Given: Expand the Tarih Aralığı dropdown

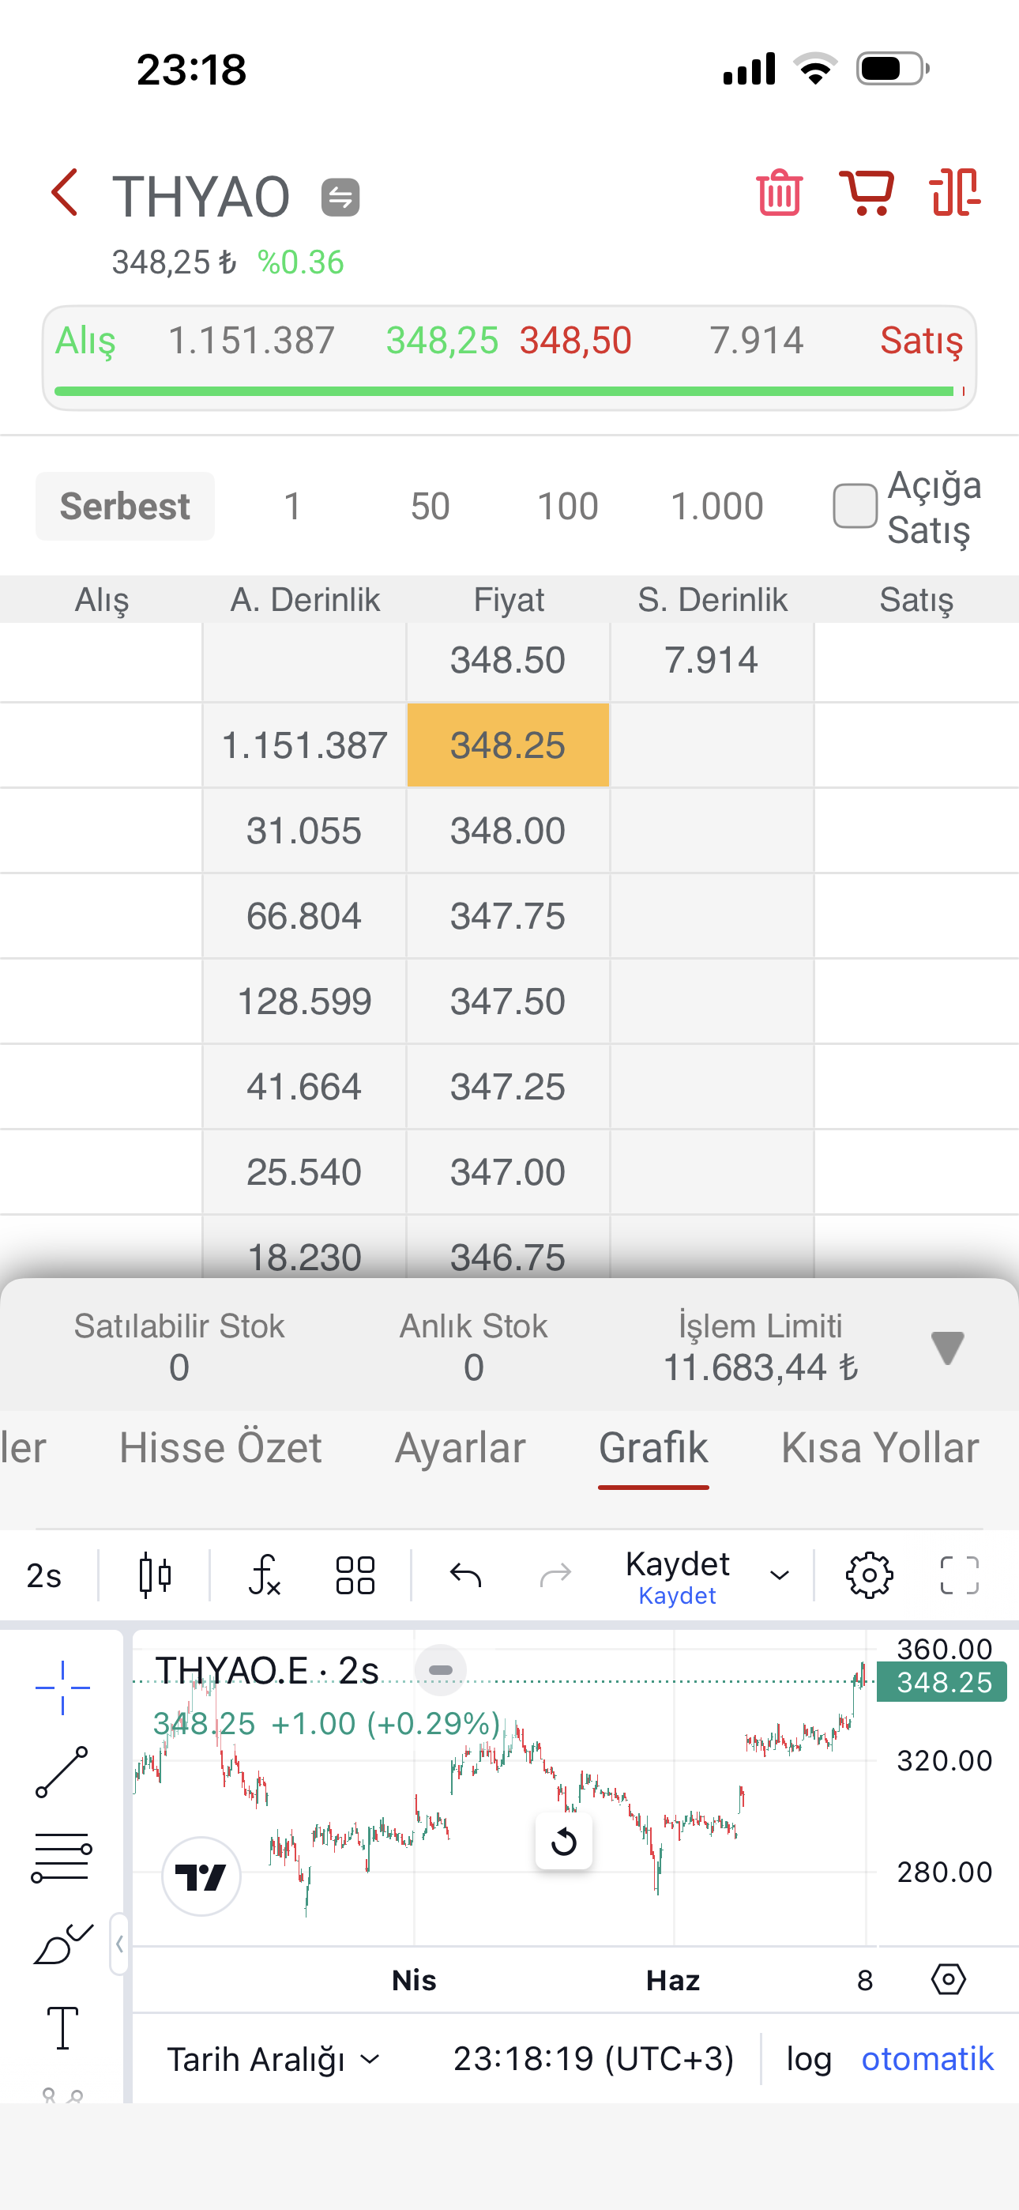Looking at the screenshot, I should [273, 2059].
